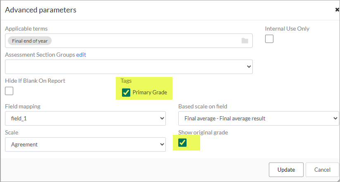Disable the Show original grade checkbox
This screenshot has width=340, height=182.
[x=182, y=143]
